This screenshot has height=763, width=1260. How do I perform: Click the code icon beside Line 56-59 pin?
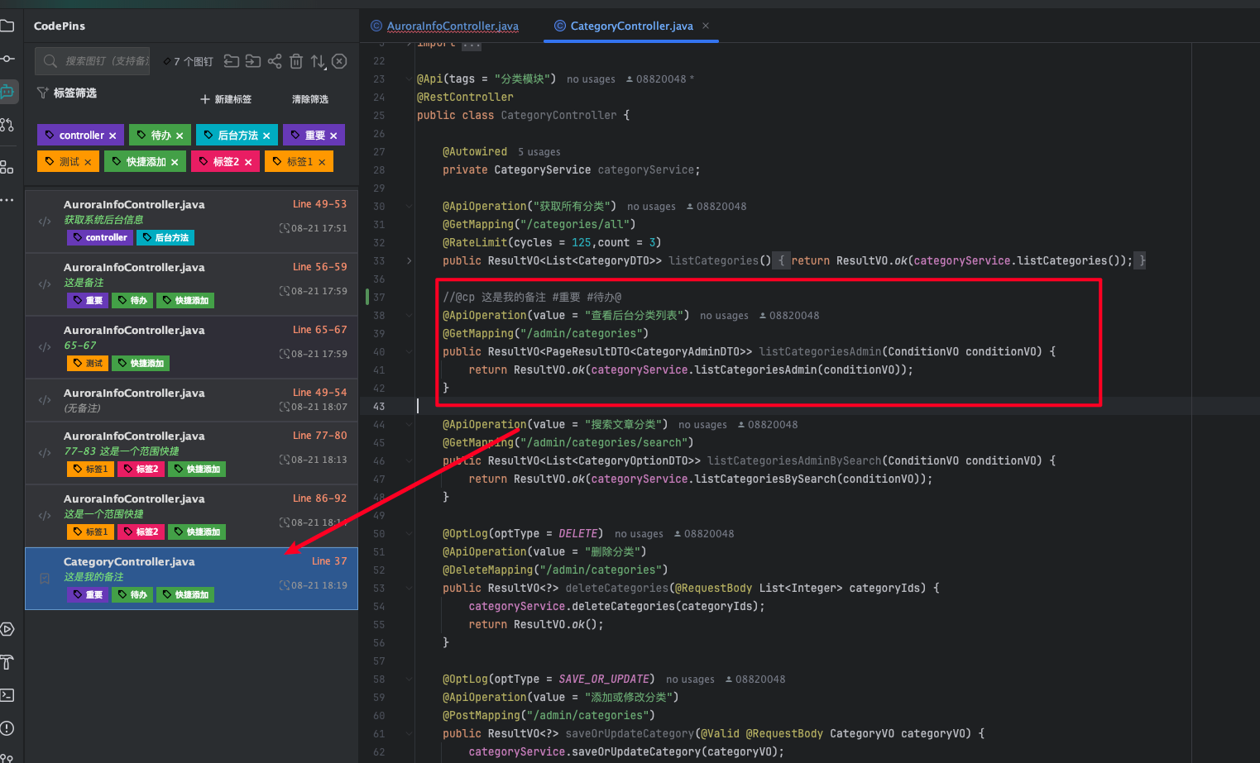[x=45, y=284]
